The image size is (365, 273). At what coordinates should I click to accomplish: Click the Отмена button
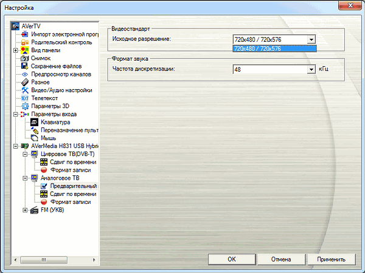point(281,259)
